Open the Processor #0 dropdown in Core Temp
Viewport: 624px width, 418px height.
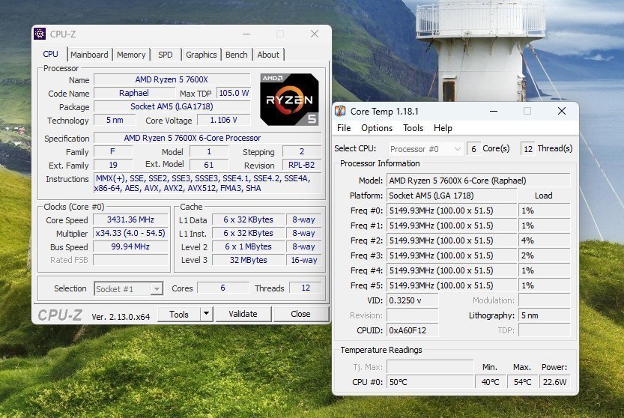click(x=425, y=149)
